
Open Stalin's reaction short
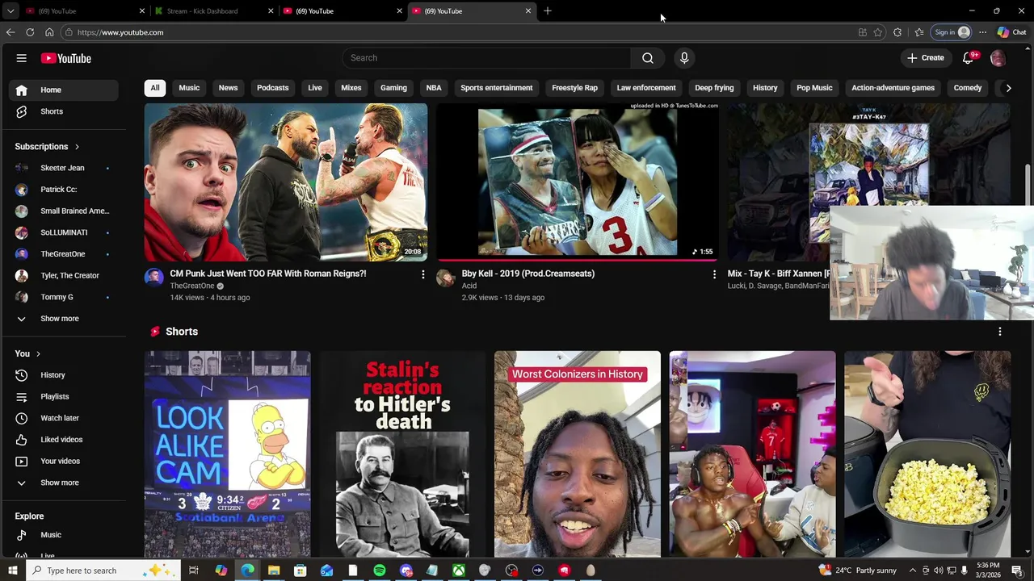[402, 454]
